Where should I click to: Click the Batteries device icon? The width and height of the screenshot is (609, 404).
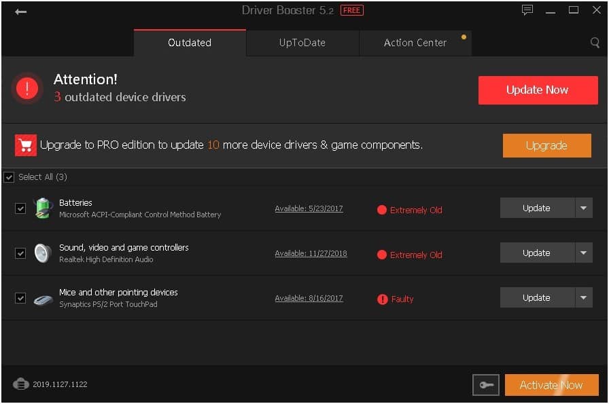click(x=43, y=208)
